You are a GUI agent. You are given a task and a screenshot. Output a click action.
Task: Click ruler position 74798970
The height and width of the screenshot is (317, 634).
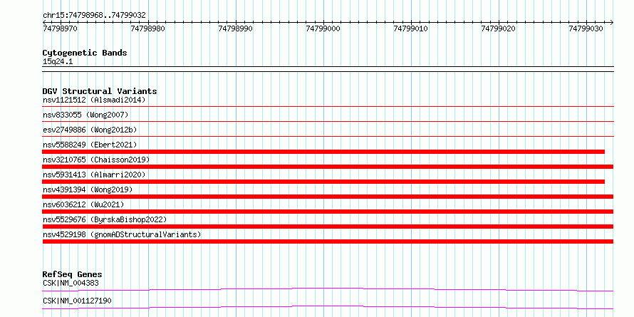[x=60, y=29]
